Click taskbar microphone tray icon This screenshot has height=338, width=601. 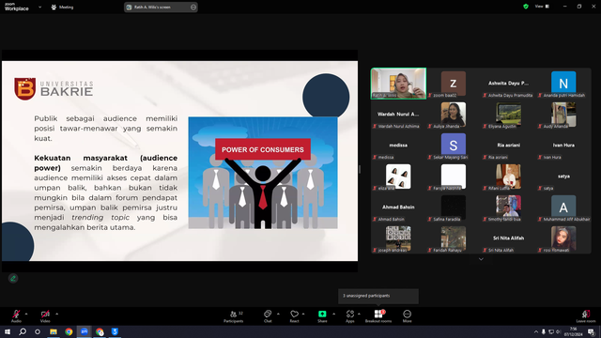click(543, 331)
